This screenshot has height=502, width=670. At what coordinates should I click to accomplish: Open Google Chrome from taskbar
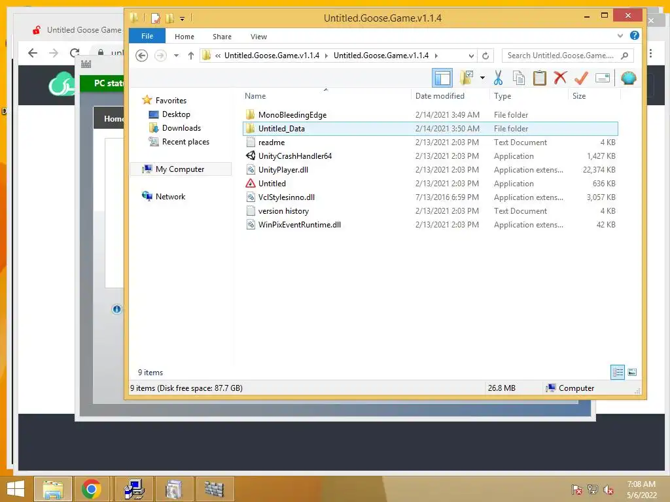[91, 489]
